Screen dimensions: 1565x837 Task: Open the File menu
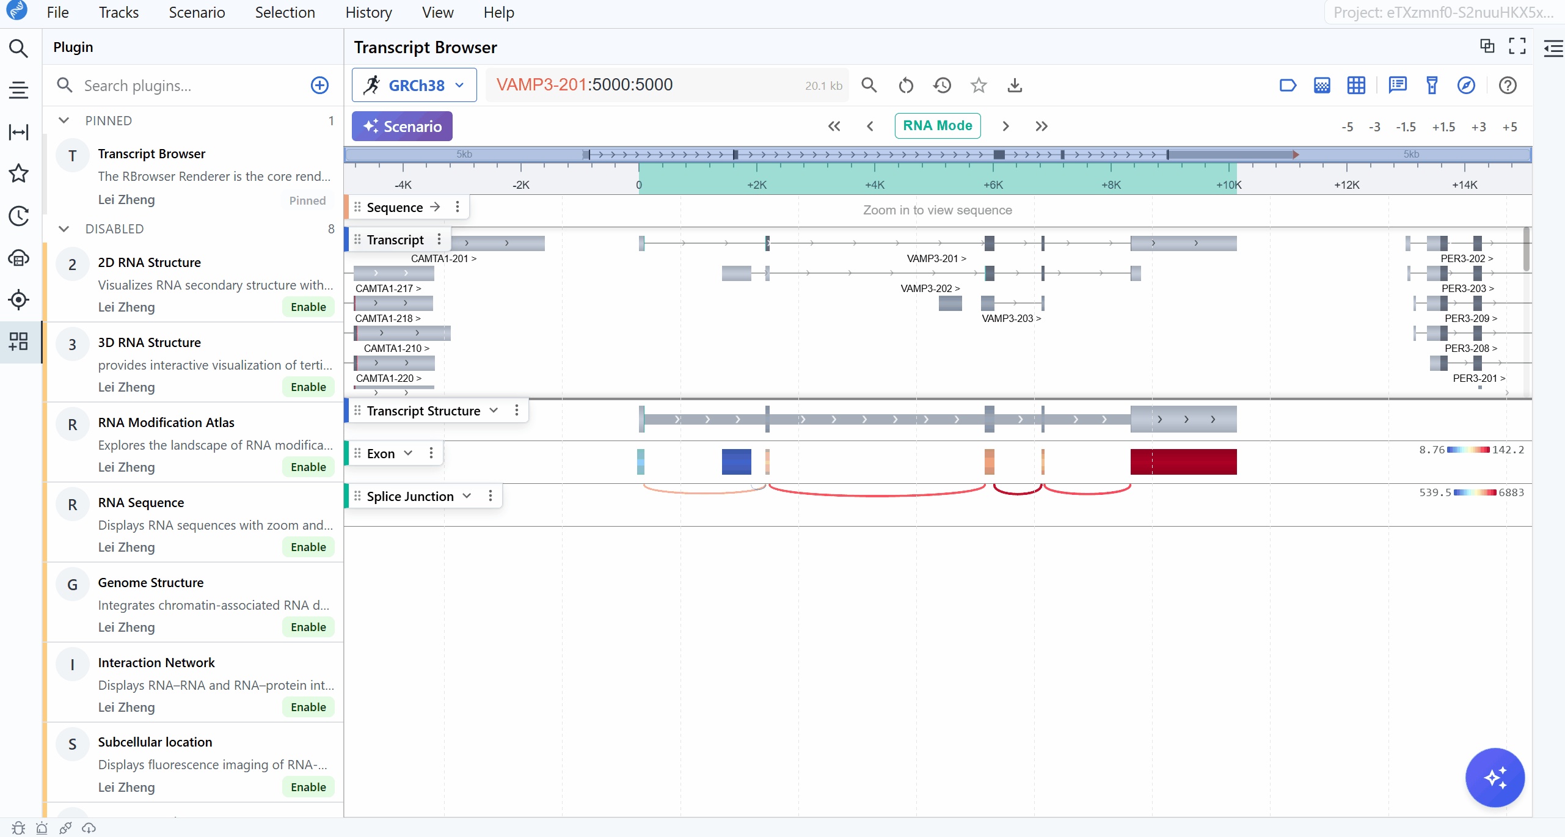57,12
